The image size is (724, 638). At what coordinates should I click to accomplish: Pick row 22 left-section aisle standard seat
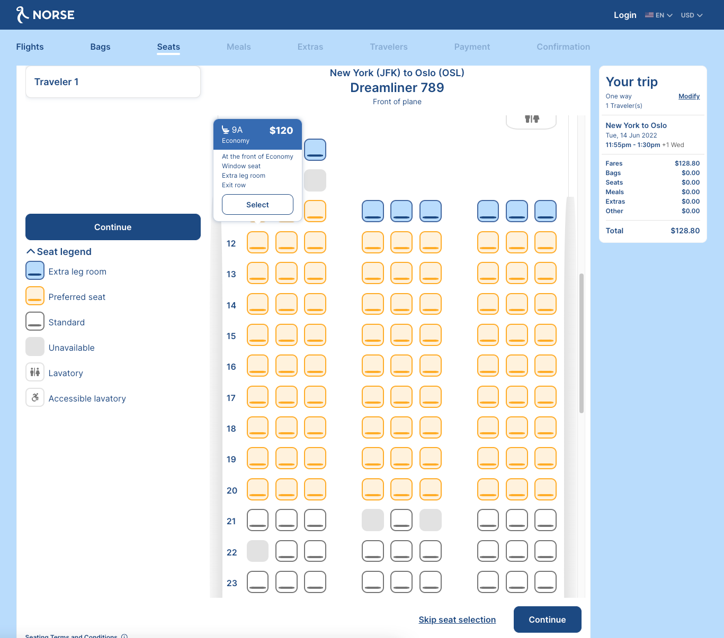point(315,551)
